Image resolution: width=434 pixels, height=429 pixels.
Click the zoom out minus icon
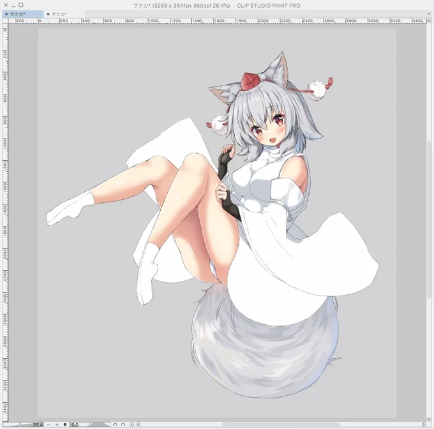[49, 425]
